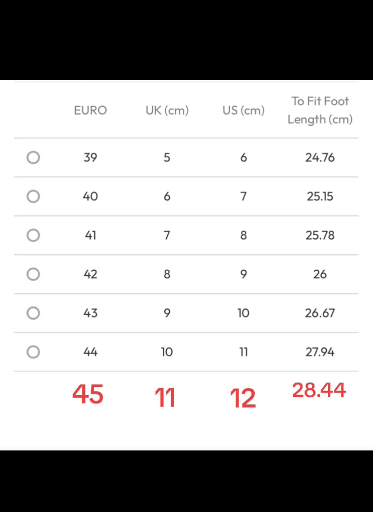
Task: Click foot length value 25.15
Action: (320, 196)
